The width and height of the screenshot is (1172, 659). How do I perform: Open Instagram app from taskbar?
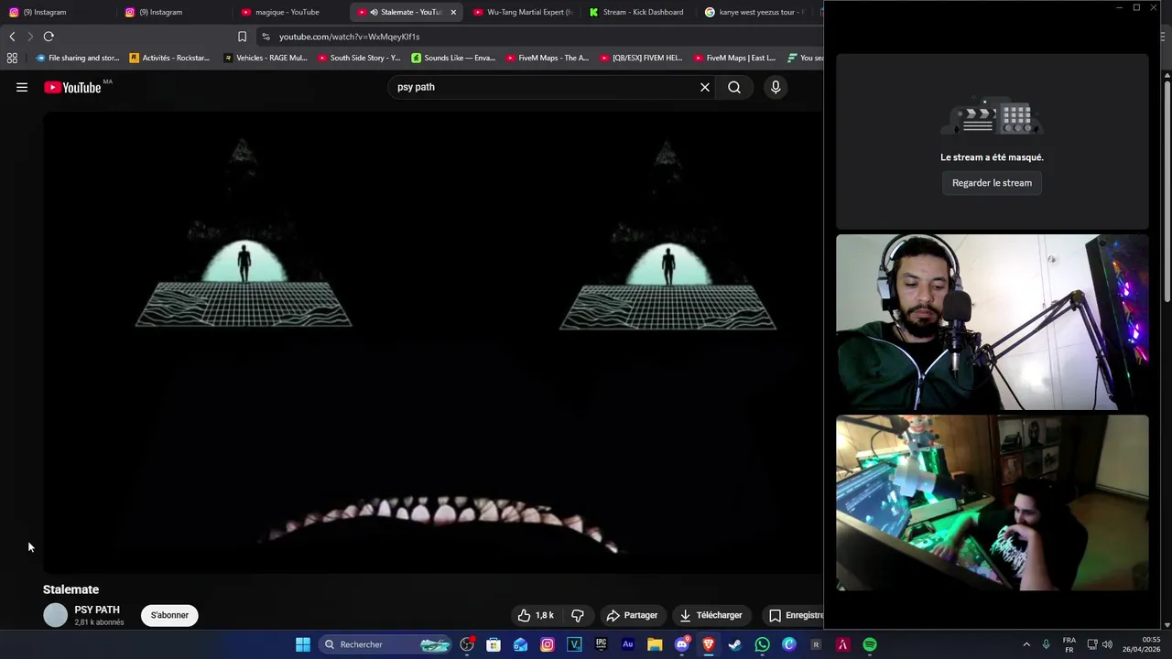click(548, 644)
